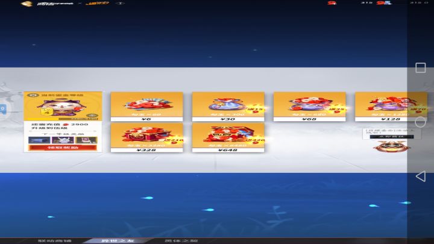Open the first next-level reward thumbnail

[39, 140]
